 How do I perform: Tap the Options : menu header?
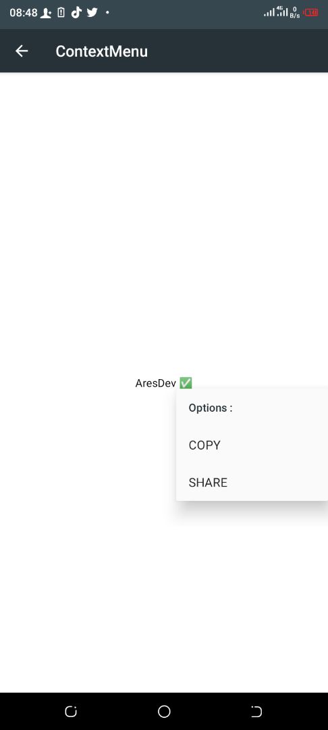click(211, 408)
